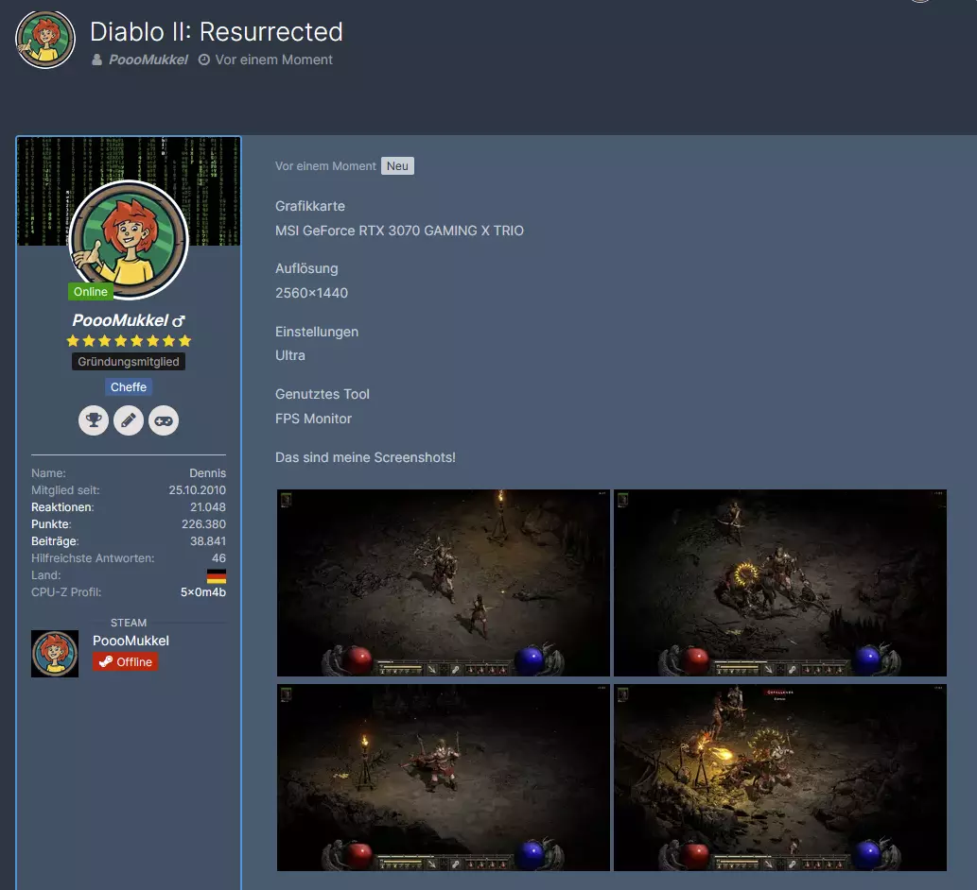Viewport: 977px width, 890px height.
Task: Open the CPU-Z profile link 5x0m4b
Action: coord(203,592)
